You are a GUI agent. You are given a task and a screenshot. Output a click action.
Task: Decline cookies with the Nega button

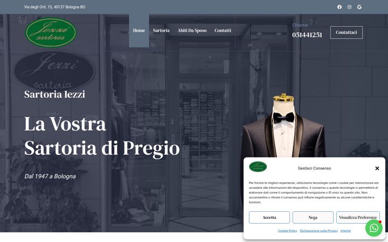[313, 217]
